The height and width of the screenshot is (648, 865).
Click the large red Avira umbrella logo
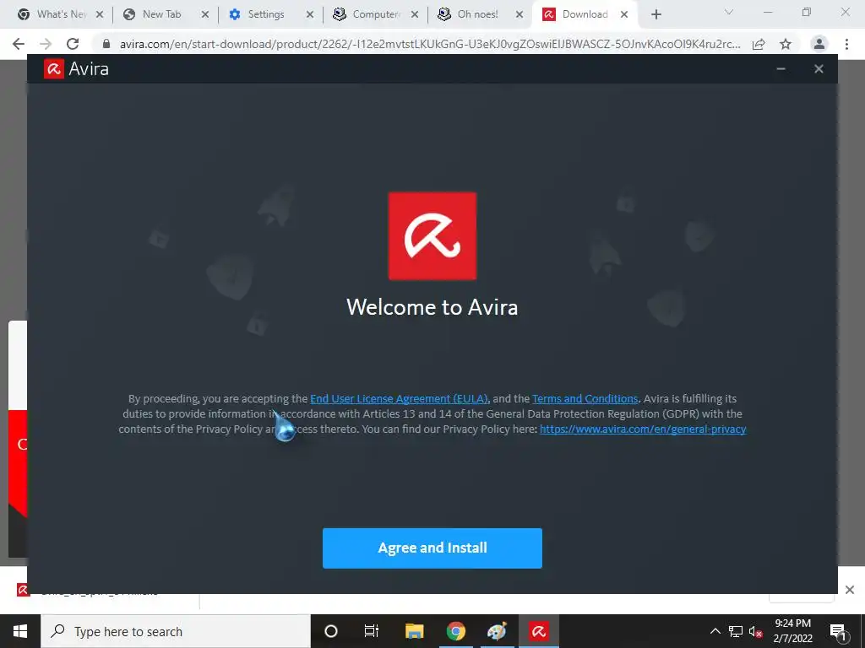(432, 236)
